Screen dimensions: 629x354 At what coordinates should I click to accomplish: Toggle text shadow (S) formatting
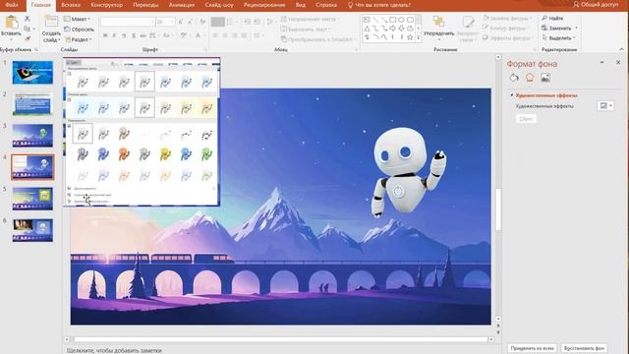134,35
